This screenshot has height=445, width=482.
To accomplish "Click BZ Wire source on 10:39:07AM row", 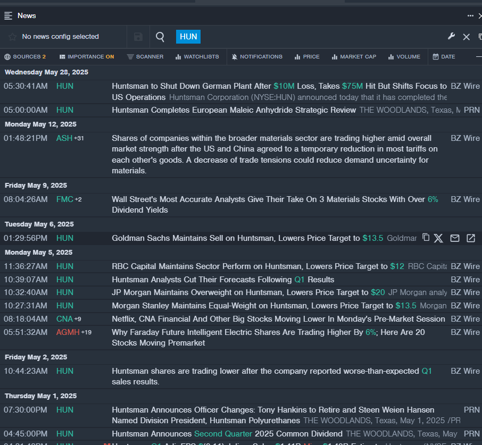I will coord(465,280).
